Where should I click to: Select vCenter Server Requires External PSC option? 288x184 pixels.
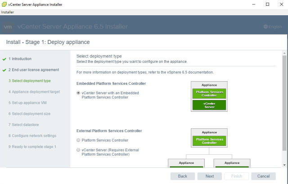(x=78, y=150)
